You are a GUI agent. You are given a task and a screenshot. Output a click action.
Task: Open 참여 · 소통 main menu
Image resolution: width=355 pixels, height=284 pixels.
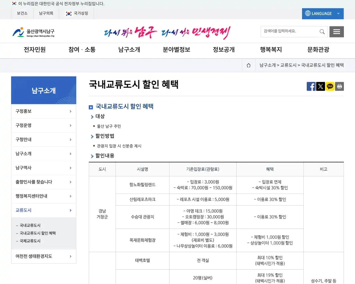pyautogui.click(x=82, y=50)
